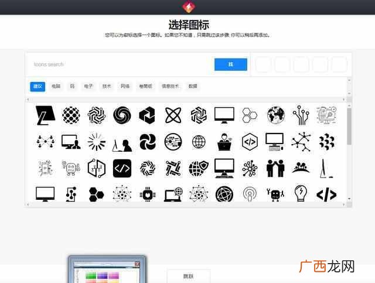This screenshot has width=375, height=283.
Task: Open the 信息技术 category tab
Action: click(170, 86)
